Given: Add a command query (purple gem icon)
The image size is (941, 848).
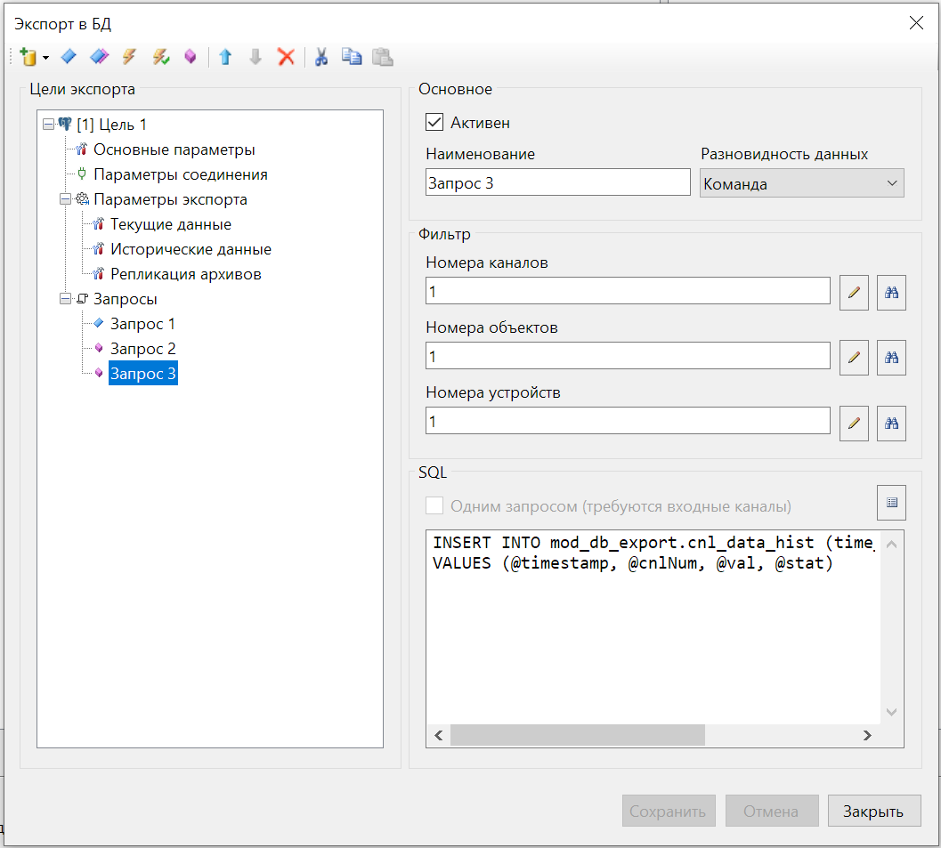Looking at the screenshot, I should tap(191, 56).
